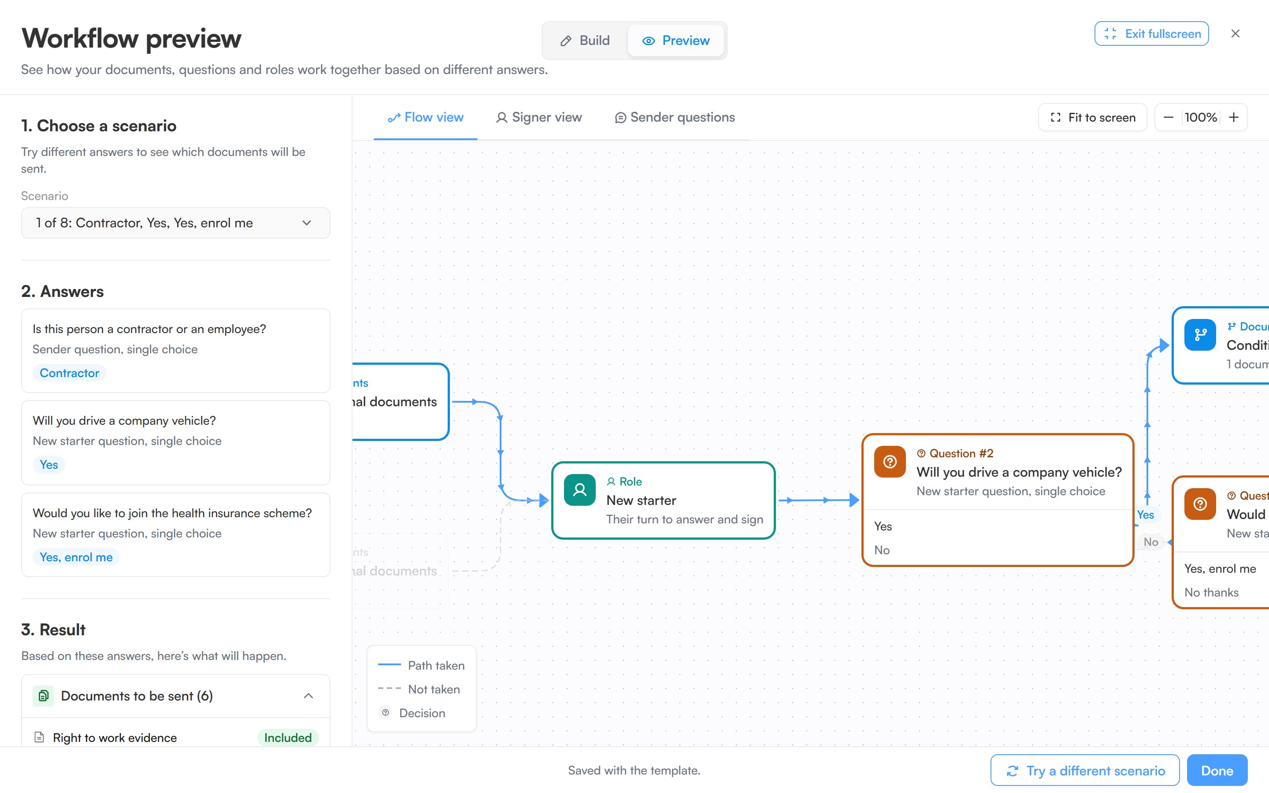Click the 'Yes, enrol me' answer chip
This screenshot has width=1269, height=793.
pos(76,557)
